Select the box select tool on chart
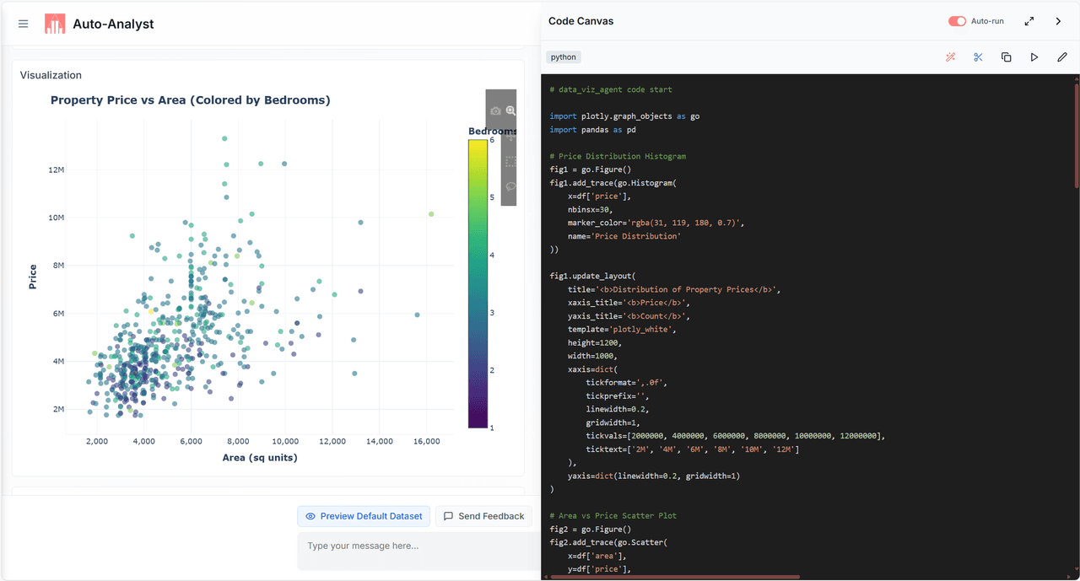The height and width of the screenshot is (581, 1080). [510, 161]
